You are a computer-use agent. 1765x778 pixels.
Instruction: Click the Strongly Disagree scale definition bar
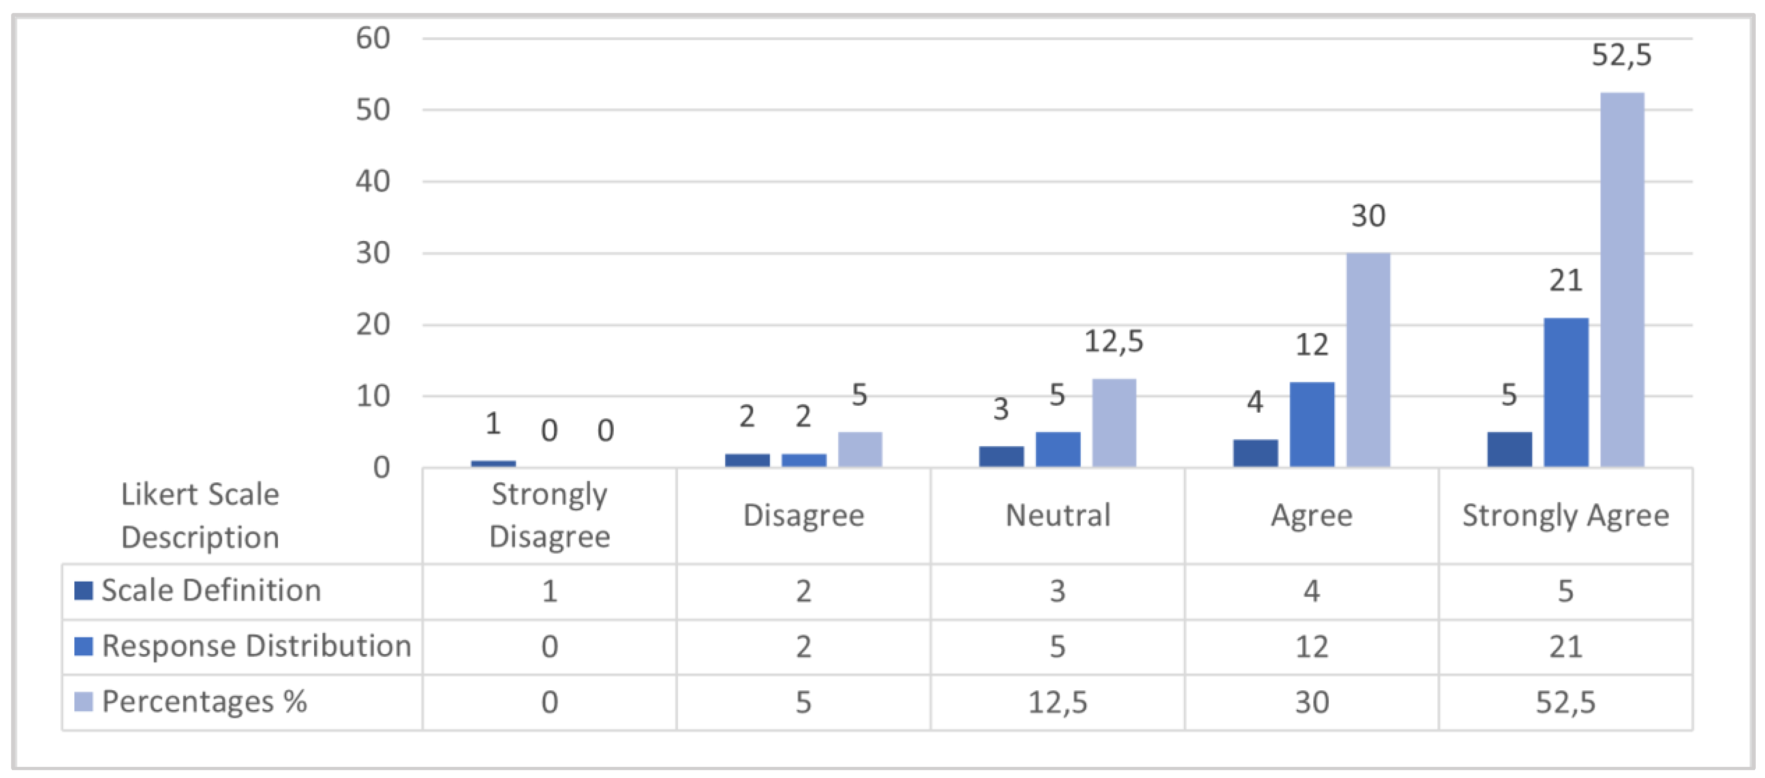(493, 464)
